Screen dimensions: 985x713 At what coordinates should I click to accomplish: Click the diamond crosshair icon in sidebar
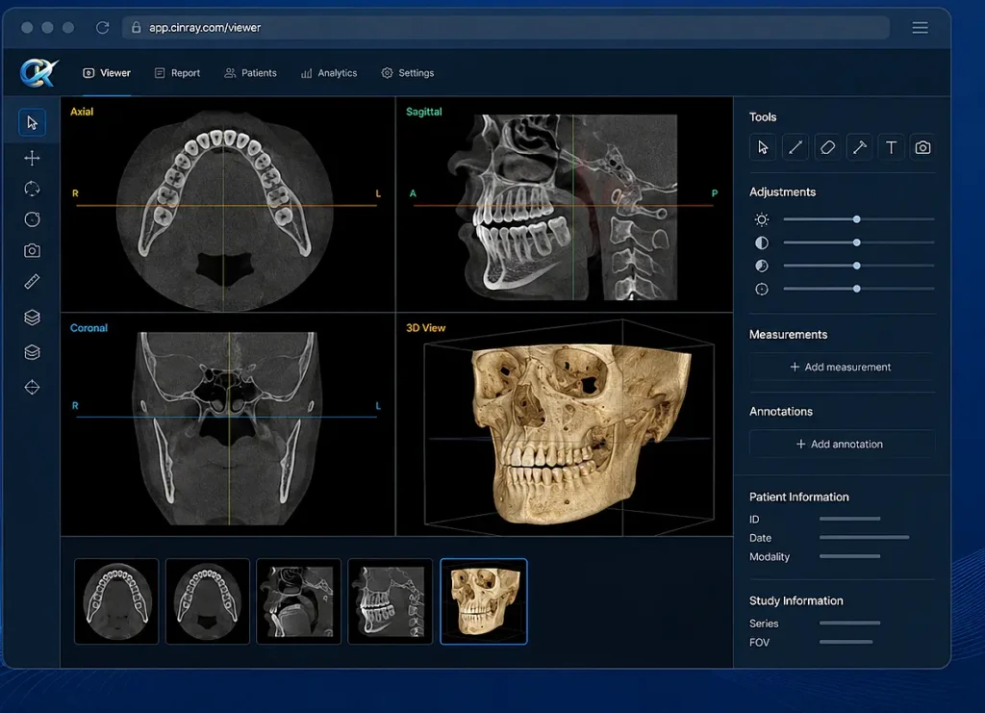[32, 387]
